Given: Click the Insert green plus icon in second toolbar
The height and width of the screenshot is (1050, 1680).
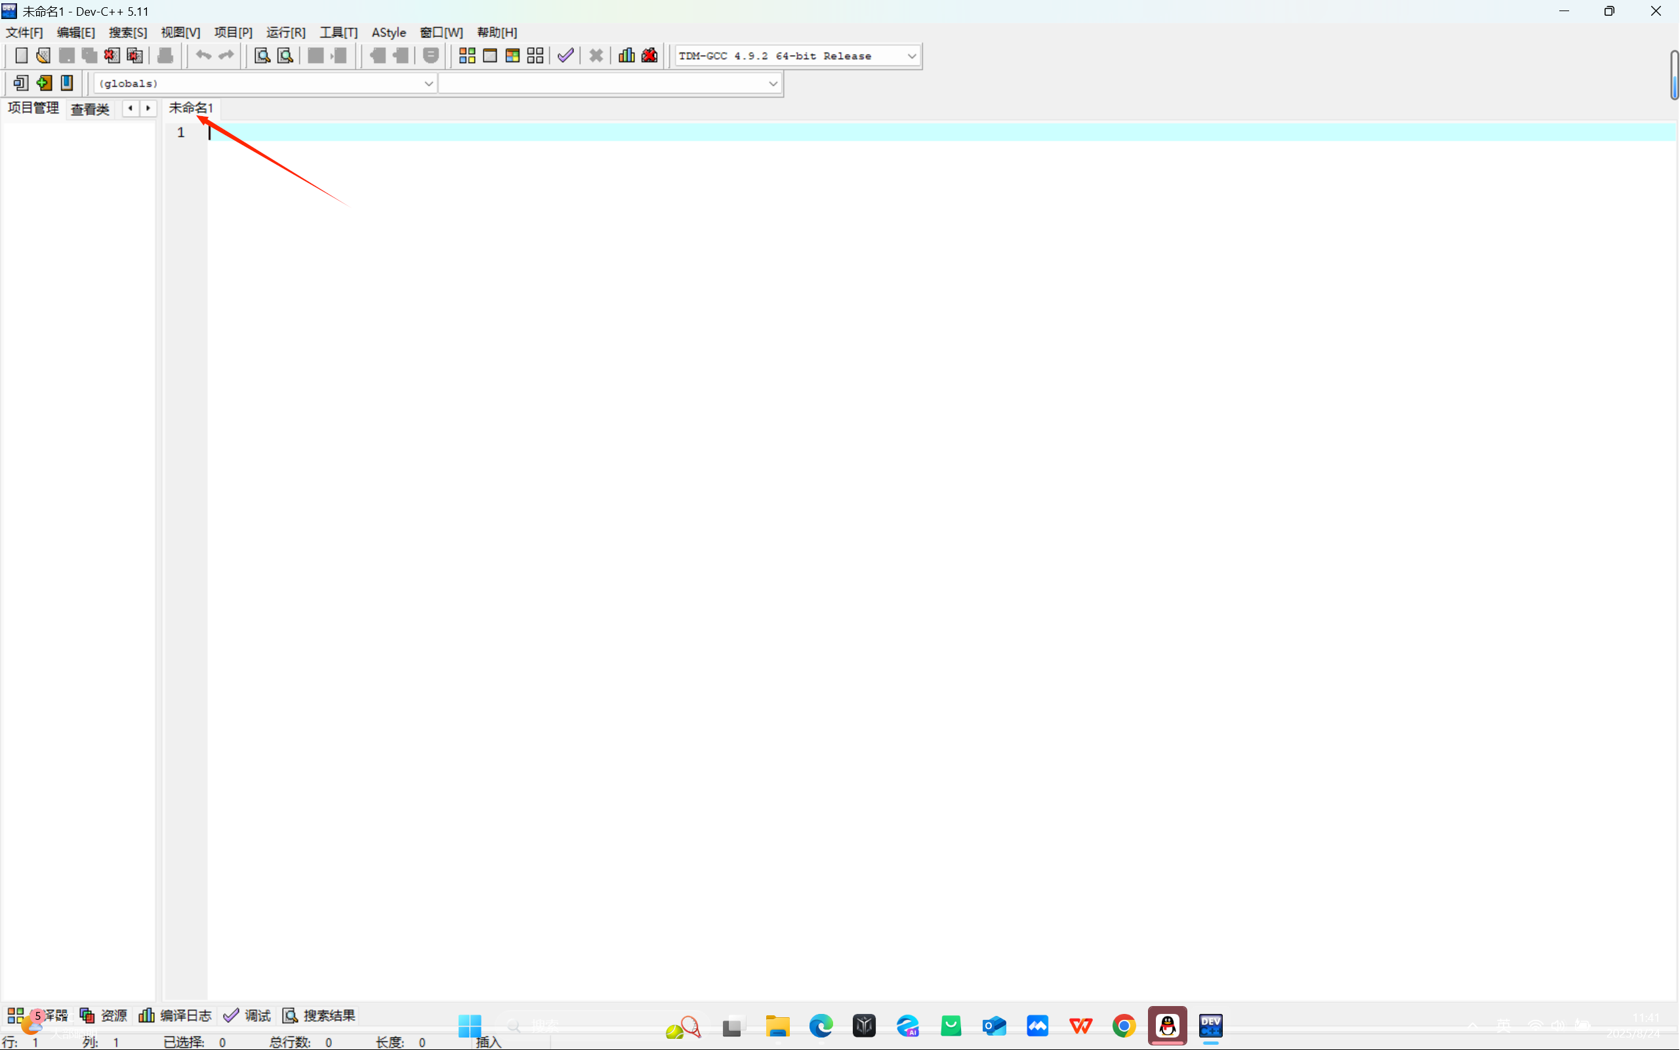Looking at the screenshot, I should (x=44, y=83).
